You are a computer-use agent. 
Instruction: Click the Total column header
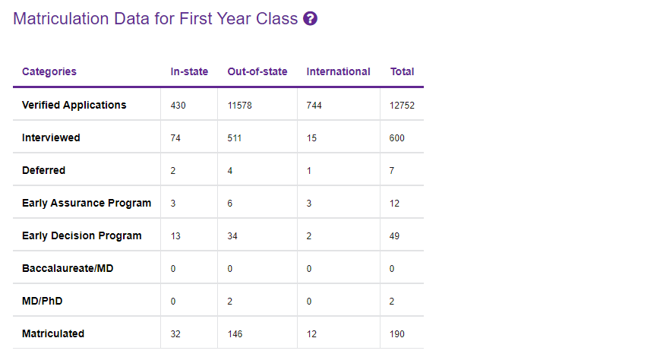402,71
